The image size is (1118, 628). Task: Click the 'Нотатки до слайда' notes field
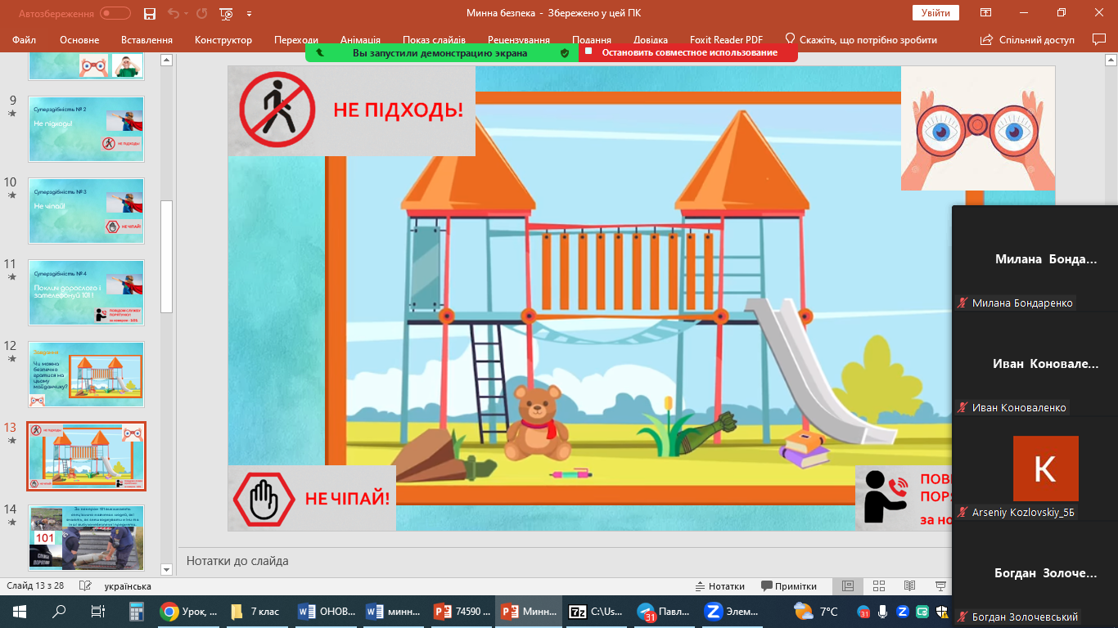click(x=565, y=561)
